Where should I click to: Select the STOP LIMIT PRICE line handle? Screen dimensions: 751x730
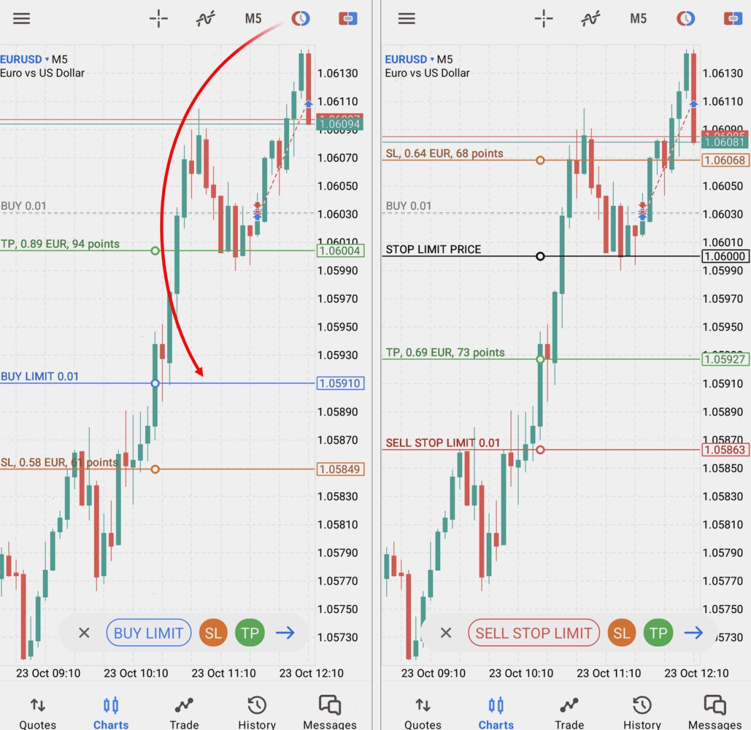pos(540,256)
